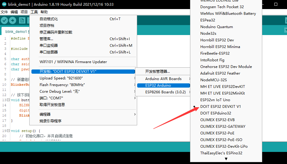Expand the Flash Frequency 80MHz submenu
The height and width of the screenshot is (164, 287).
coord(83,85)
